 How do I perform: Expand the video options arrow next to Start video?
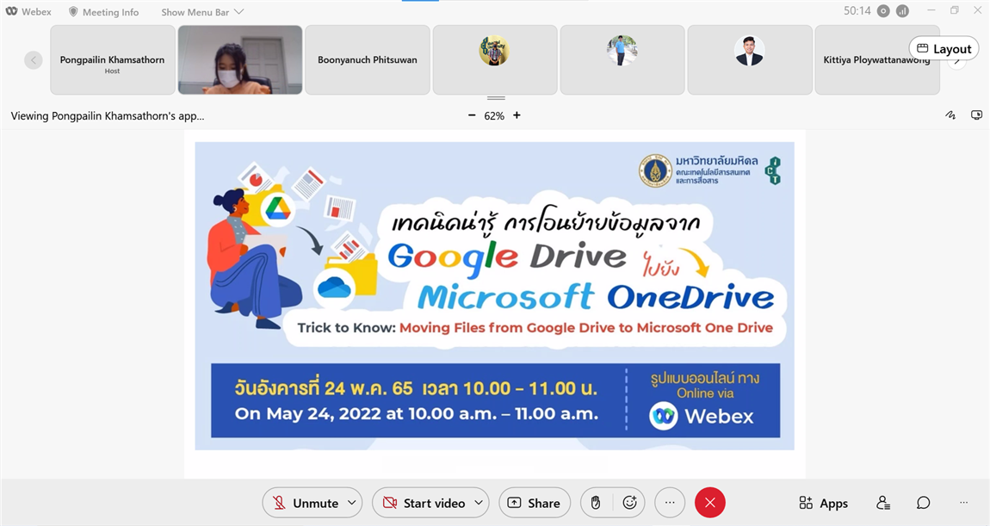coord(479,503)
